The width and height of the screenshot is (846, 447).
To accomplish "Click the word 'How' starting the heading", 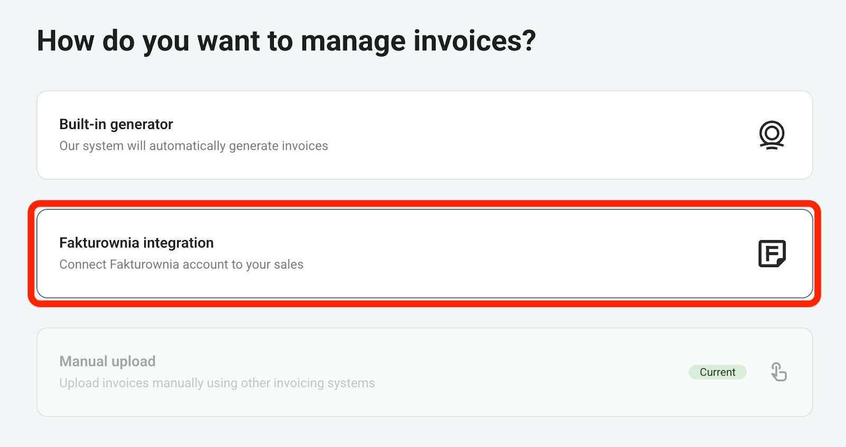I will pos(65,41).
